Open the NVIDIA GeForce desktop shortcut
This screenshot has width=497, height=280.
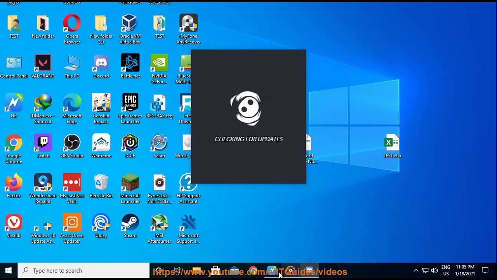[x=159, y=69]
